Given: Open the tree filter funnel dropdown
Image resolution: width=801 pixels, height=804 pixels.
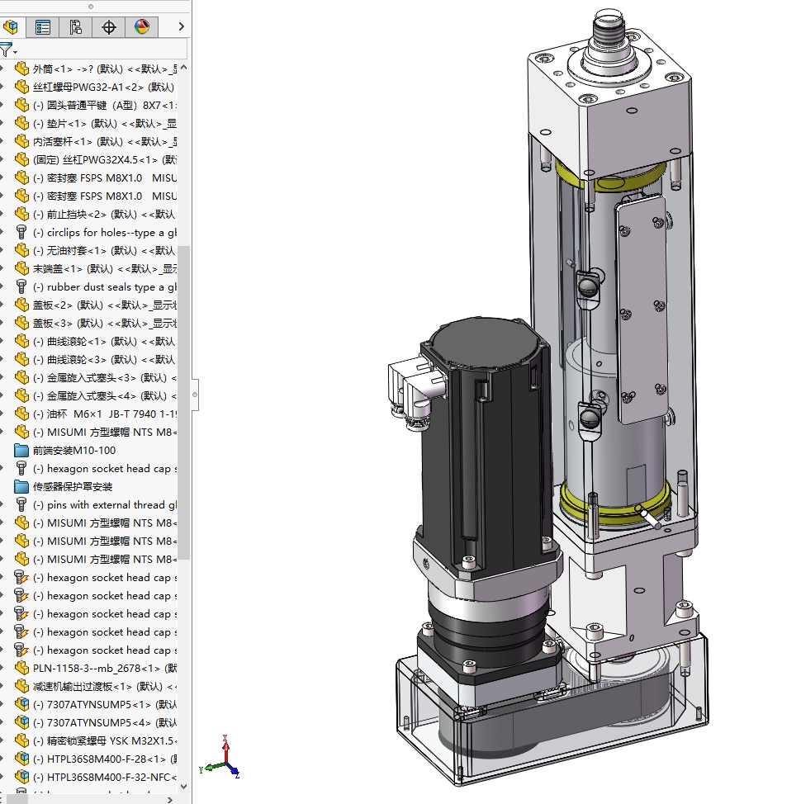Looking at the screenshot, I should [x=8, y=50].
